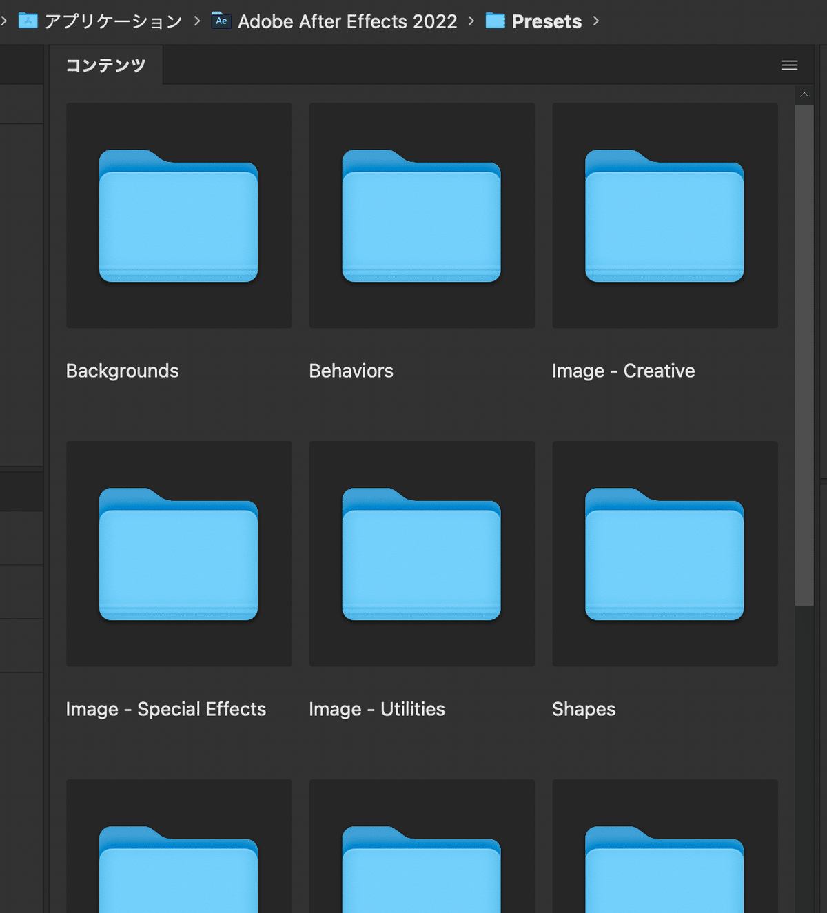Select the Image - Creative name label
Image resolution: width=827 pixels, height=913 pixels.
[x=624, y=371]
